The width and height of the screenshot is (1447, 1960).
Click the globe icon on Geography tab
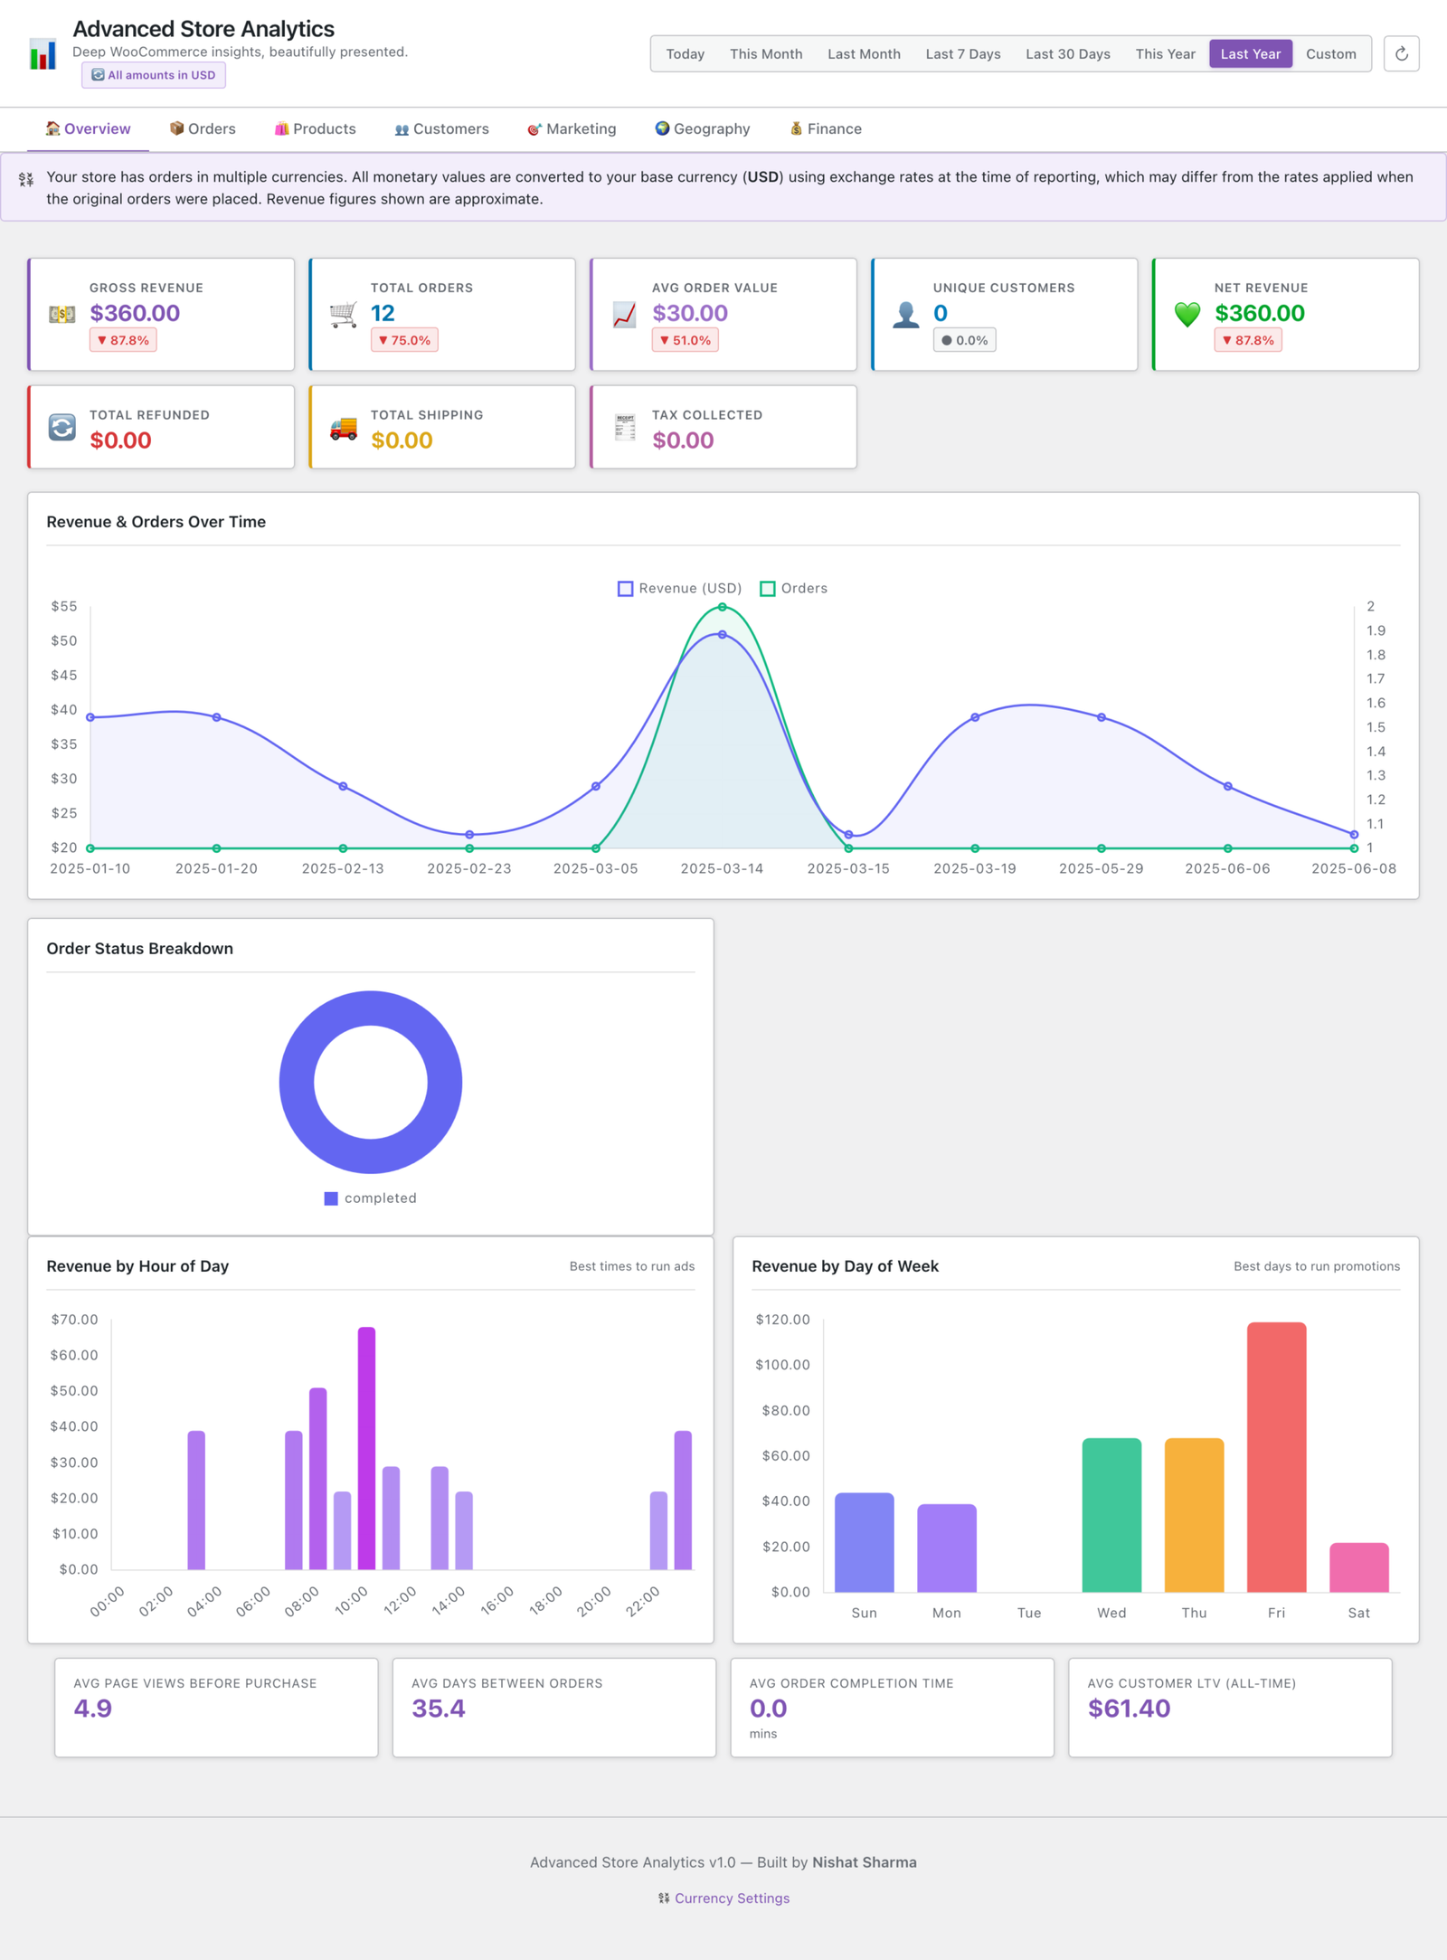(663, 128)
